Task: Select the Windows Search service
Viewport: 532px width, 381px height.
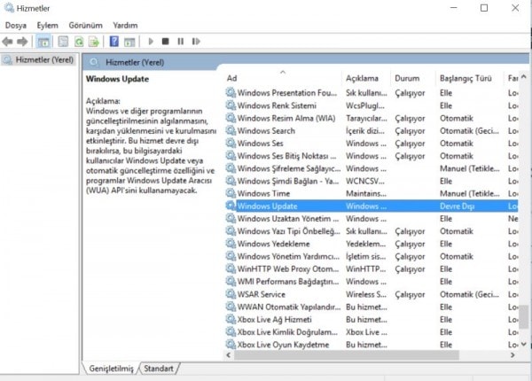Action: (x=372, y=131)
